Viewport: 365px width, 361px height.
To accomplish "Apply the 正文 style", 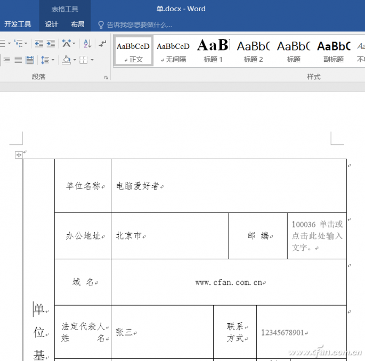I will [x=133, y=51].
